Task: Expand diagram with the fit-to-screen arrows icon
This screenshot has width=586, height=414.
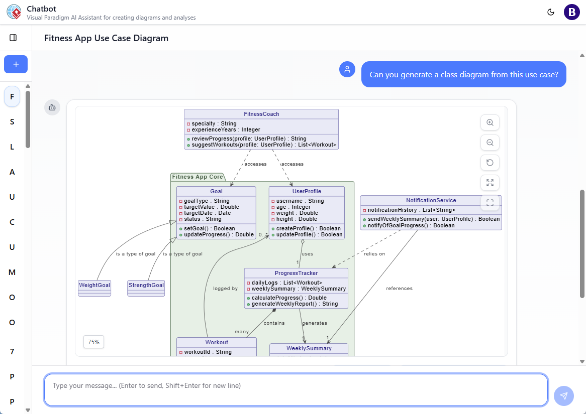Action: [x=490, y=183]
